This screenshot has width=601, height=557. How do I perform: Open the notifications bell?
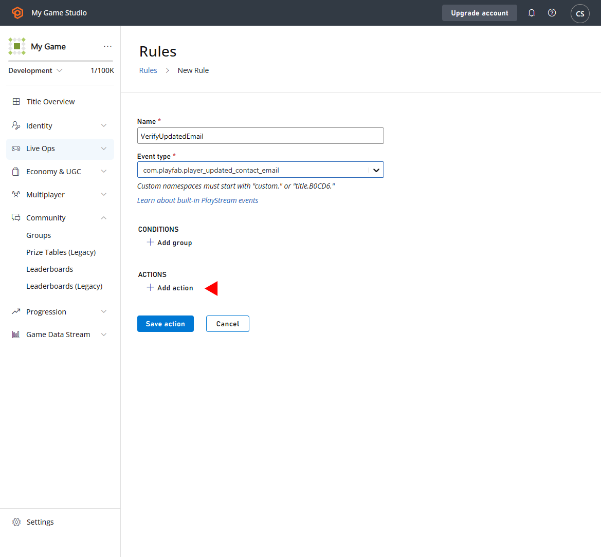pyautogui.click(x=531, y=13)
